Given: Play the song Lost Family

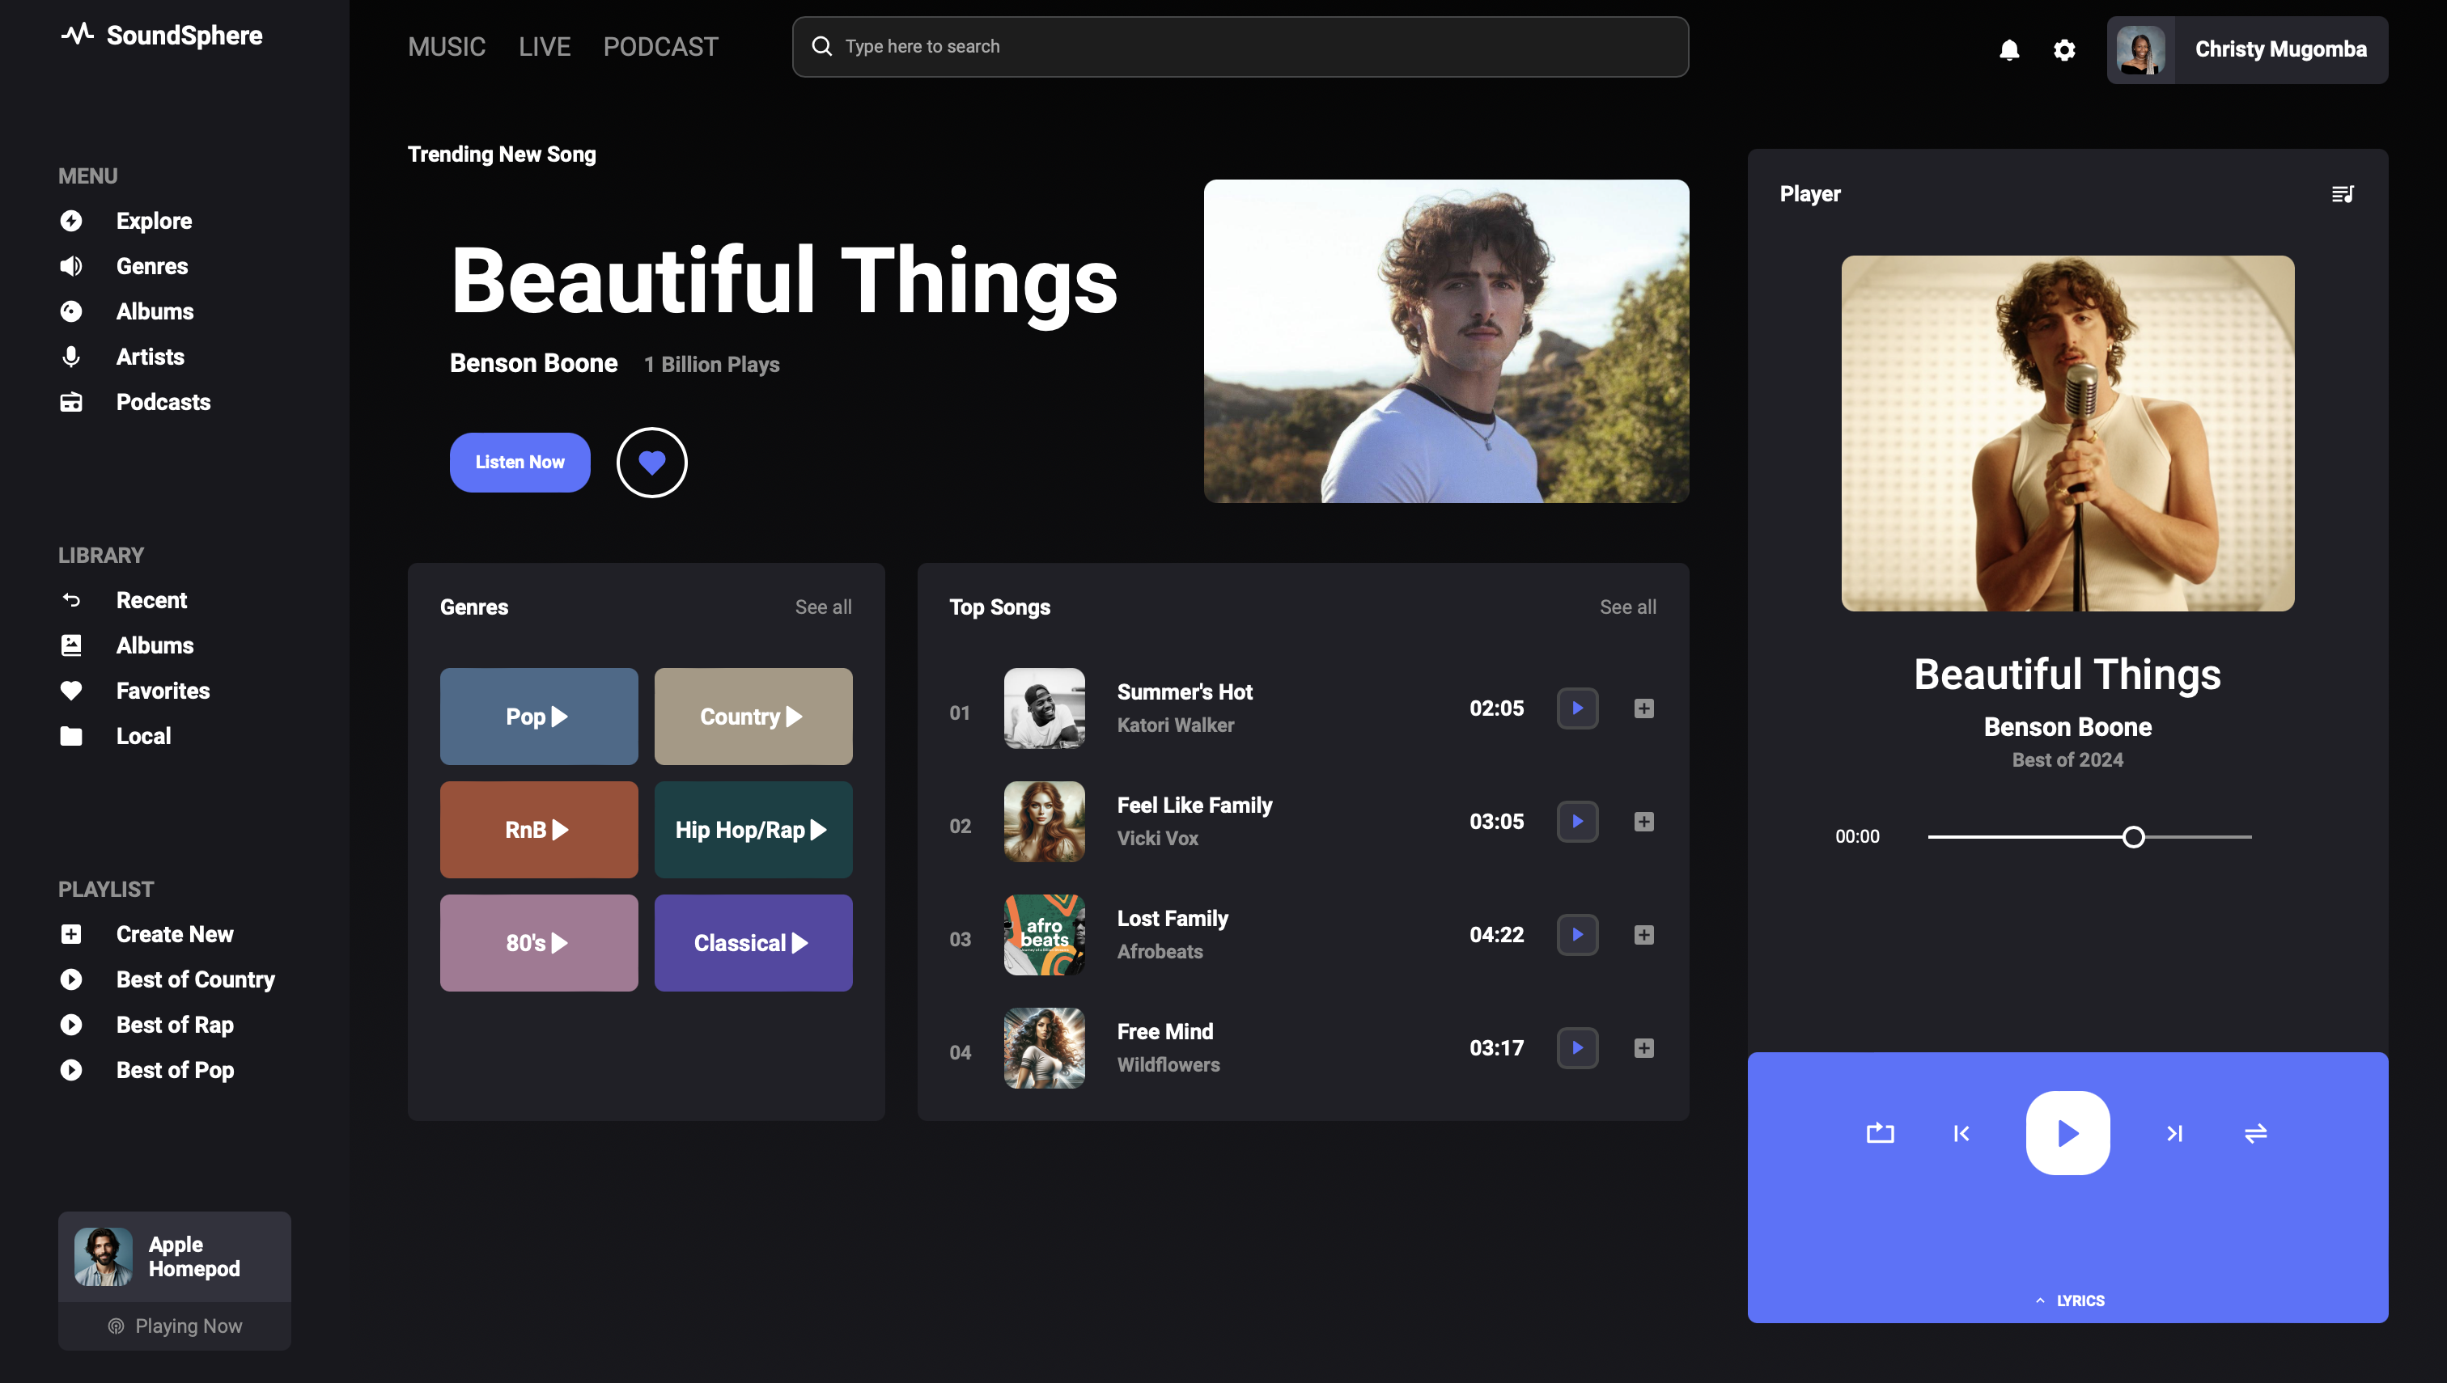Looking at the screenshot, I should [1577, 935].
